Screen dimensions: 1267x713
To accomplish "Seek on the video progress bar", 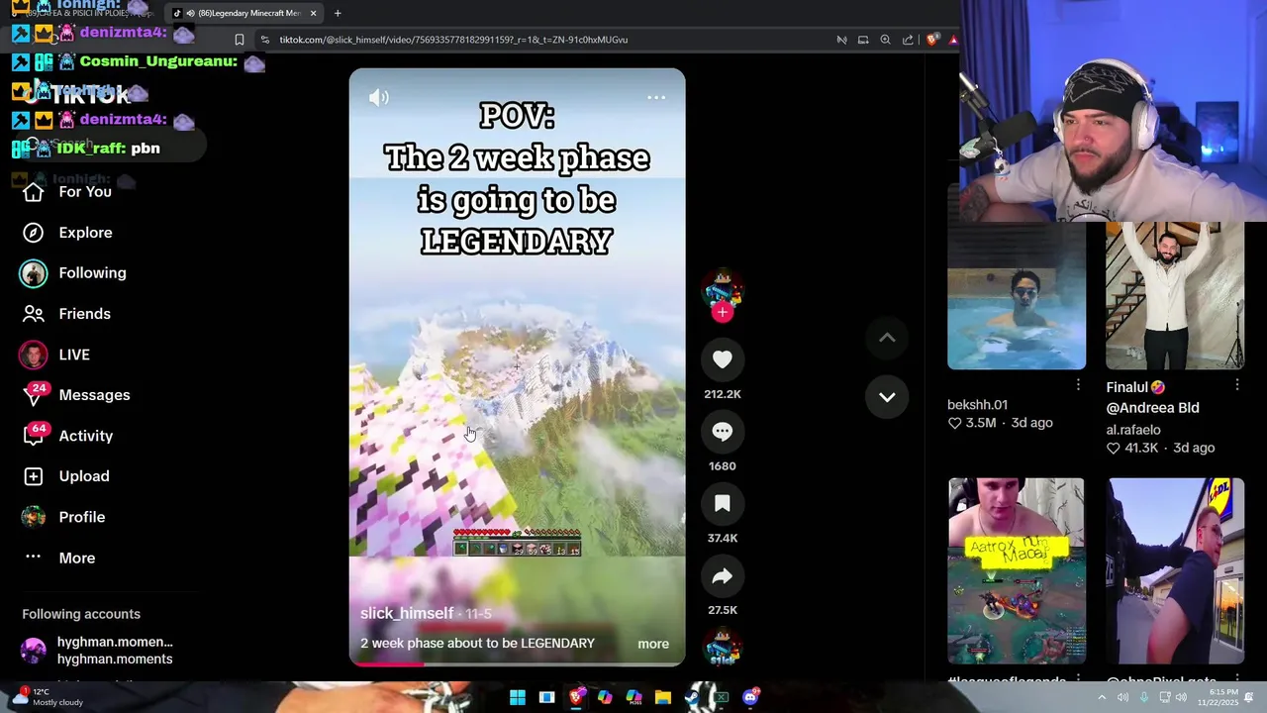I will (517, 663).
